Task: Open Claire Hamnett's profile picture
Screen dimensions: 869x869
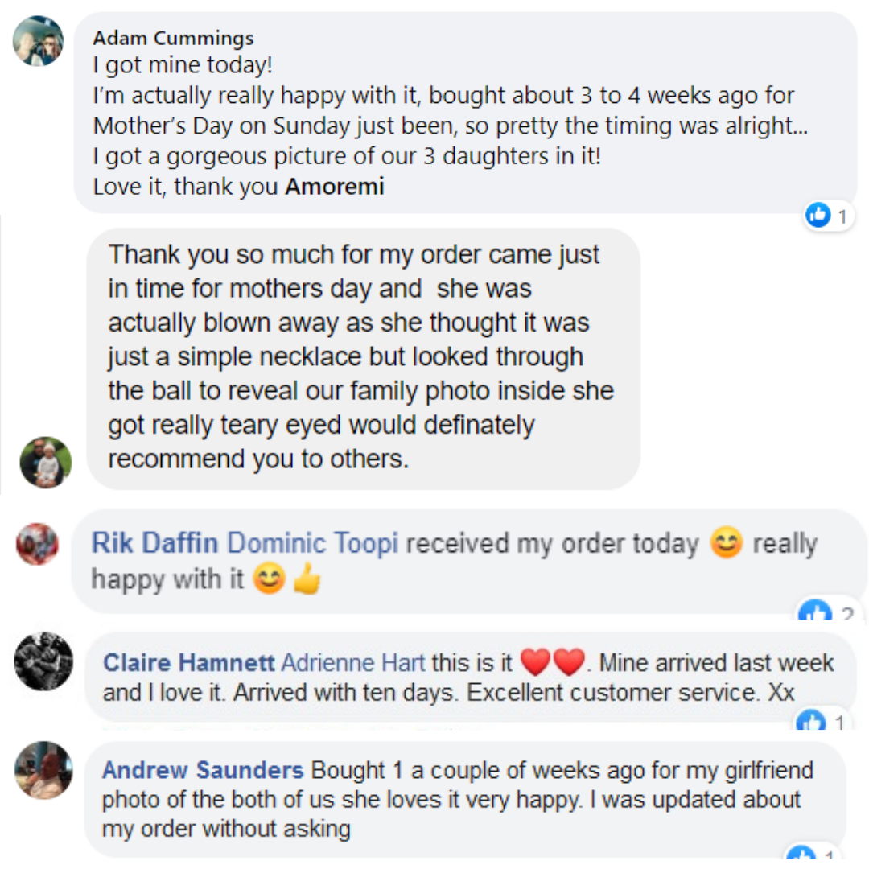Action: click(x=43, y=661)
